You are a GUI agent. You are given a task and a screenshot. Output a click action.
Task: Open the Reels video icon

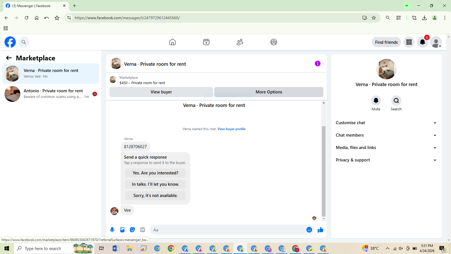click(x=206, y=42)
